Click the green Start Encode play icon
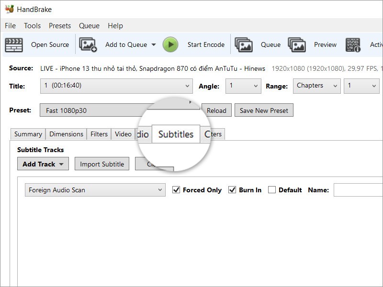383x287 pixels. [170, 44]
